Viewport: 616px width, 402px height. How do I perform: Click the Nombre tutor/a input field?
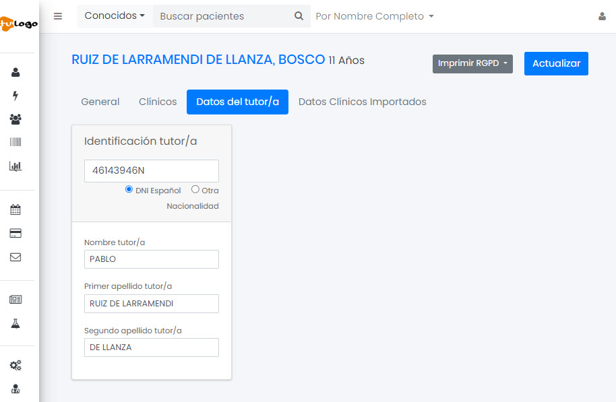click(152, 259)
